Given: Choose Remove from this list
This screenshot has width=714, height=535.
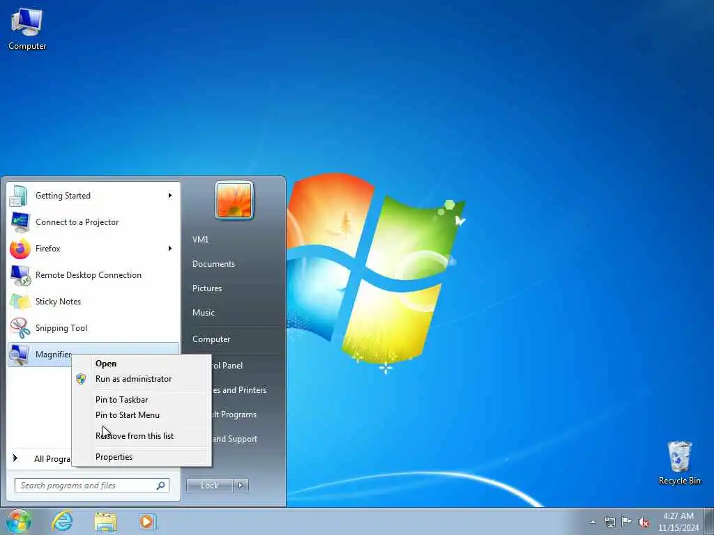Looking at the screenshot, I should pyautogui.click(x=135, y=436).
